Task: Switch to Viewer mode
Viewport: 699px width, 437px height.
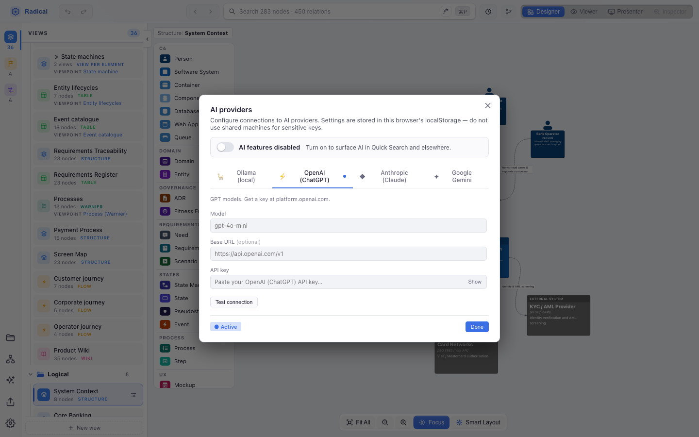Action: pos(584,12)
